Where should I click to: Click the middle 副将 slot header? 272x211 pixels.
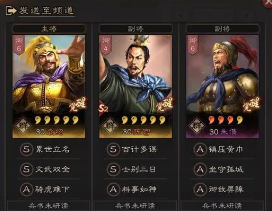point(135,28)
